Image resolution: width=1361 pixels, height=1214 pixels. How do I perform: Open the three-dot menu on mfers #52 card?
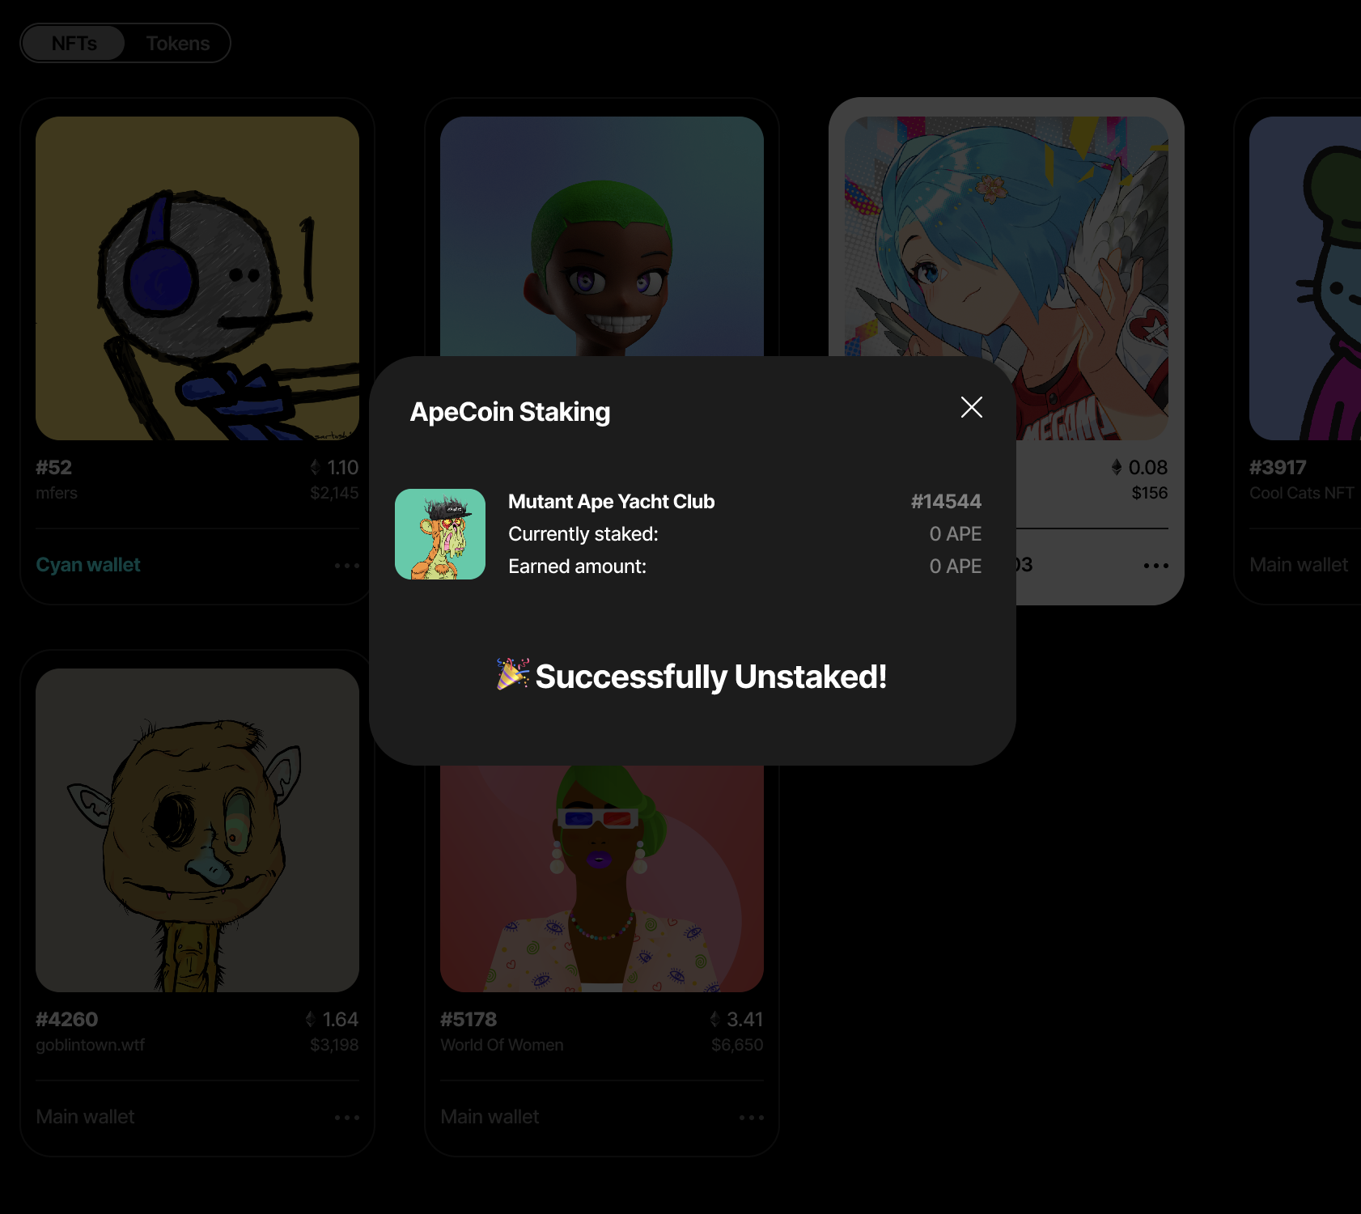(x=347, y=566)
